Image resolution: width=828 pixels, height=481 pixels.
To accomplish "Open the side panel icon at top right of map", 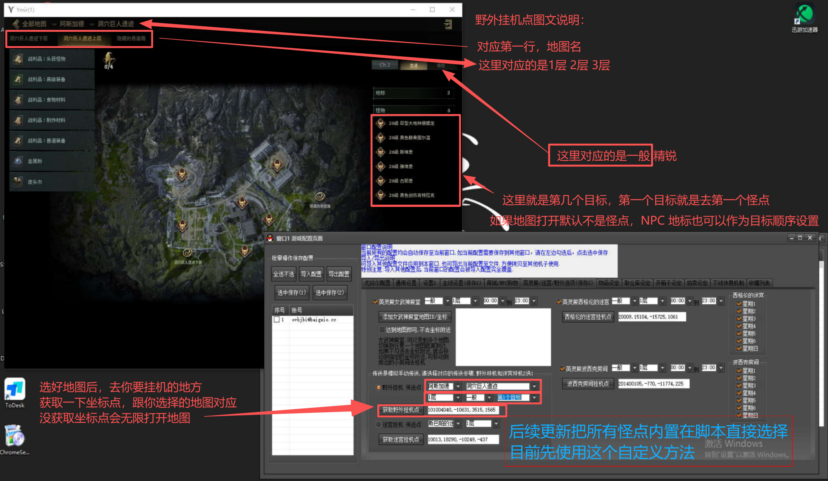I will click(x=448, y=24).
